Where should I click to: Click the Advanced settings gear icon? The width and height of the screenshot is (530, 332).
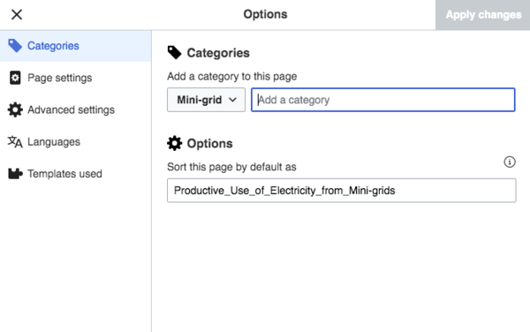pyautogui.click(x=15, y=109)
